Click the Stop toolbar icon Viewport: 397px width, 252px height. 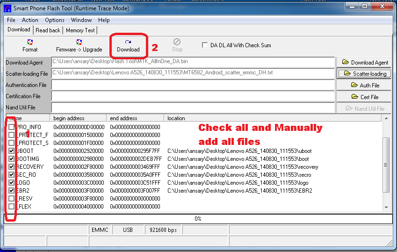click(177, 42)
